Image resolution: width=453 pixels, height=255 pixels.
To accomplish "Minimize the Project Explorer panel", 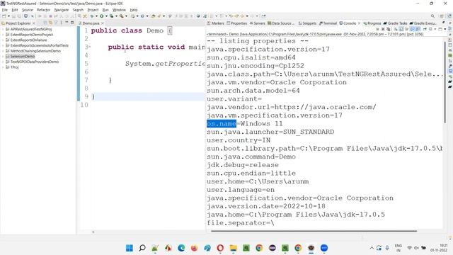I will tap(67, 23).
